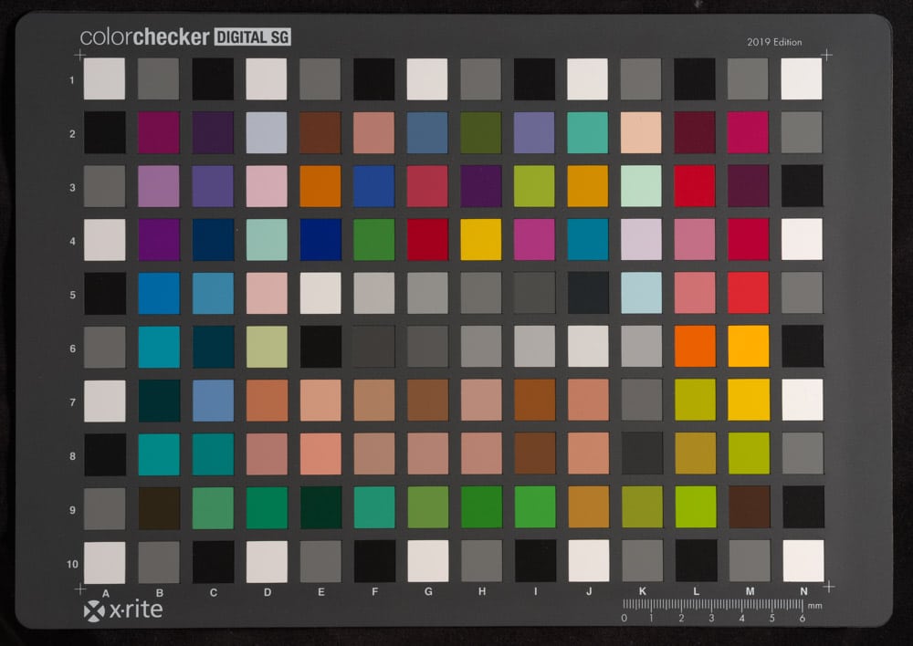Select the light pink patch at D3
Screen dimensions: 913x646
pos(267,186)
